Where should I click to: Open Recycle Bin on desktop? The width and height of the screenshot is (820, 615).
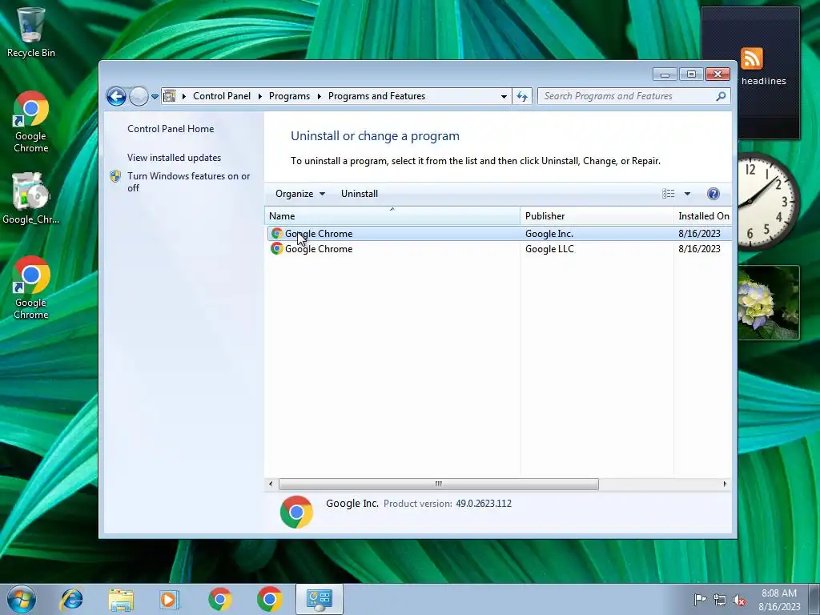tap(31, 33)
